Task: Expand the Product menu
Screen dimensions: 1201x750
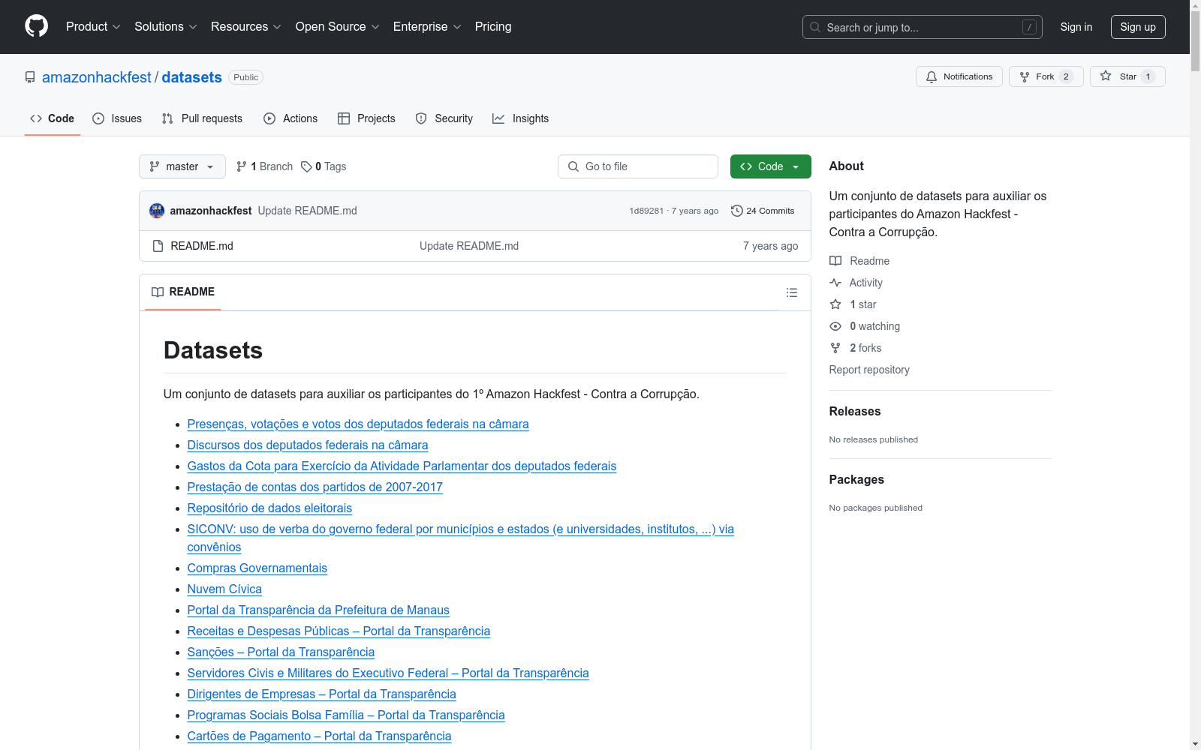Action: pos(93,27)
